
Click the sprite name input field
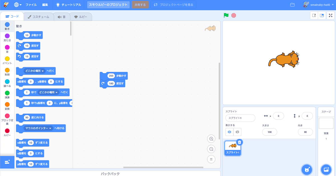(240, 118)
